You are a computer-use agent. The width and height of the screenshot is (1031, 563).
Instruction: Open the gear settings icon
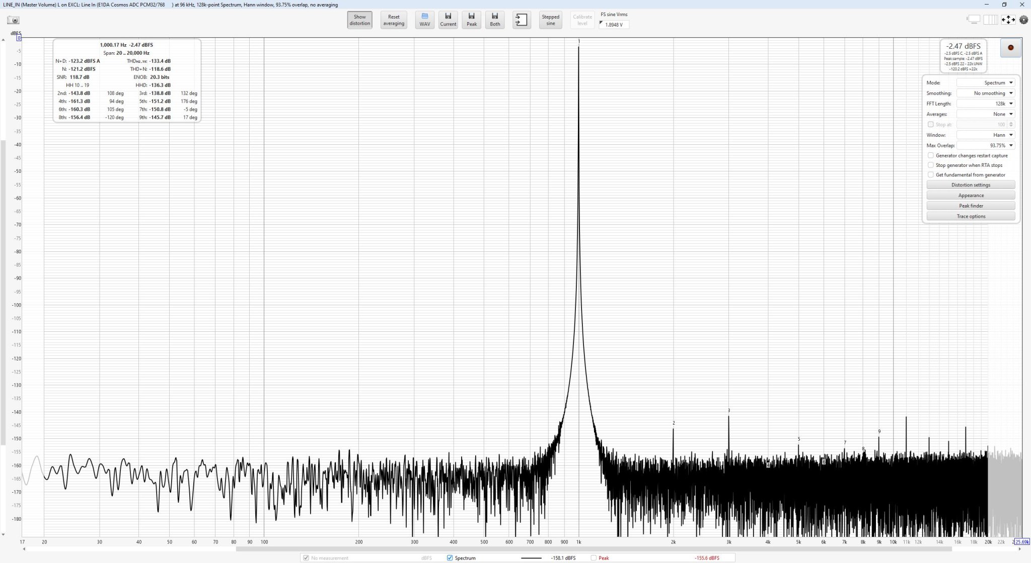1023,20
